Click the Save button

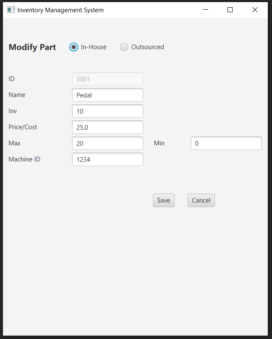(x=164, y=200)
